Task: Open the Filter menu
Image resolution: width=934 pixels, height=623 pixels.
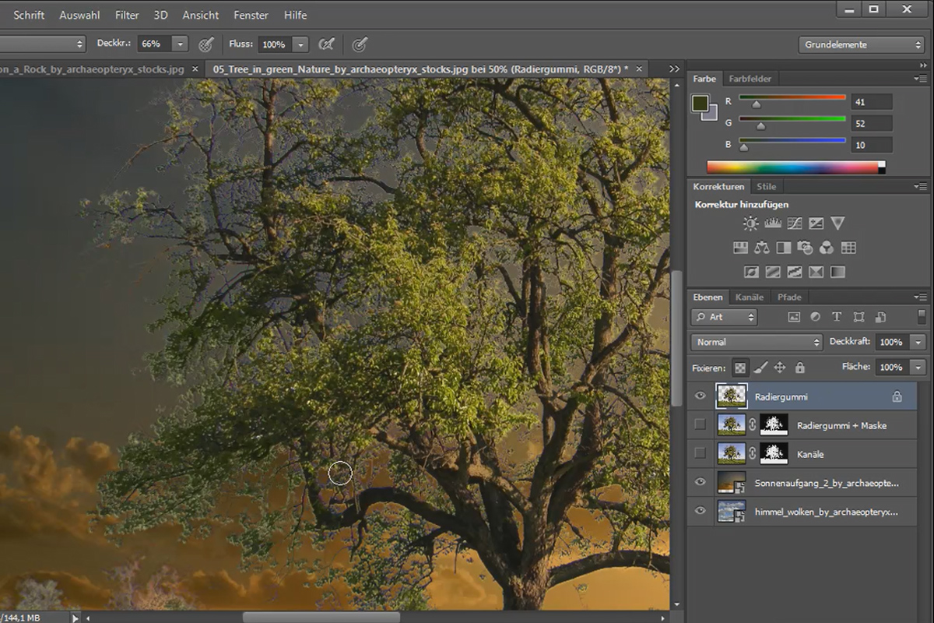Action: coord(127,15)
